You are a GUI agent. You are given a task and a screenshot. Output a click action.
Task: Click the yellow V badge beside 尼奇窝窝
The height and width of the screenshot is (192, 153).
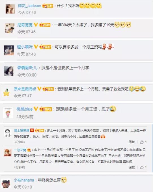click(x=36, y=25)
